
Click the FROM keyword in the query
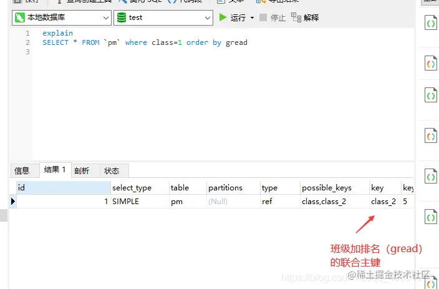click(x=90, y=42)
